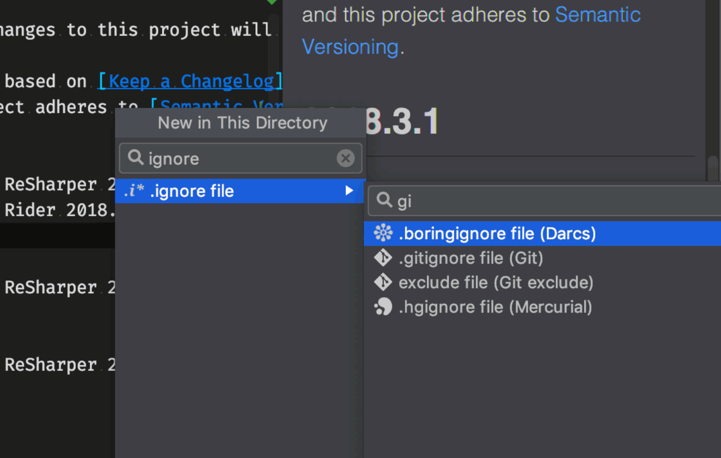Screen dimensions: 721x458
Task: Focus the 'gi' filter input
Action: (544, 201)
